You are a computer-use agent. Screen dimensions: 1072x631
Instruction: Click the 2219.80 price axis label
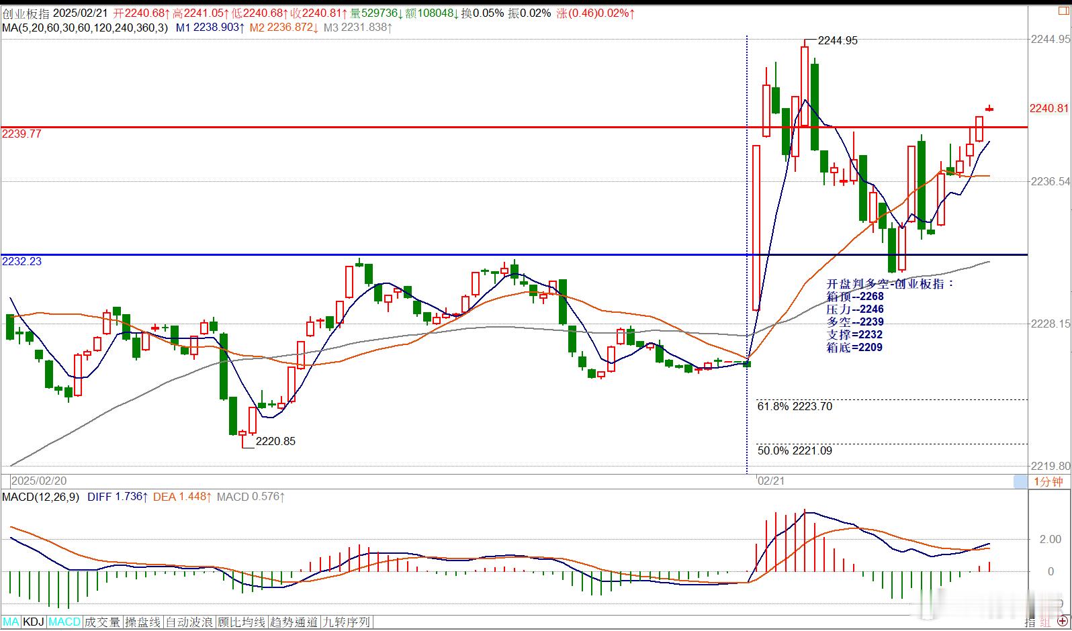pyautogui.click(x=1050, y=466)
